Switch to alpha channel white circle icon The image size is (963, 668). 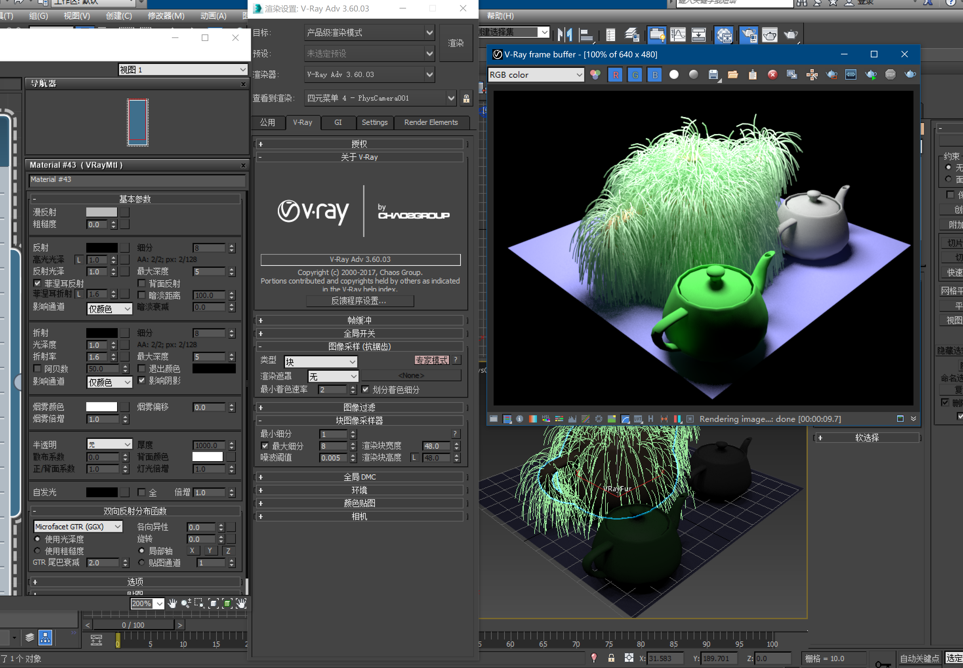pyautogui.click(x=674, y=75)
